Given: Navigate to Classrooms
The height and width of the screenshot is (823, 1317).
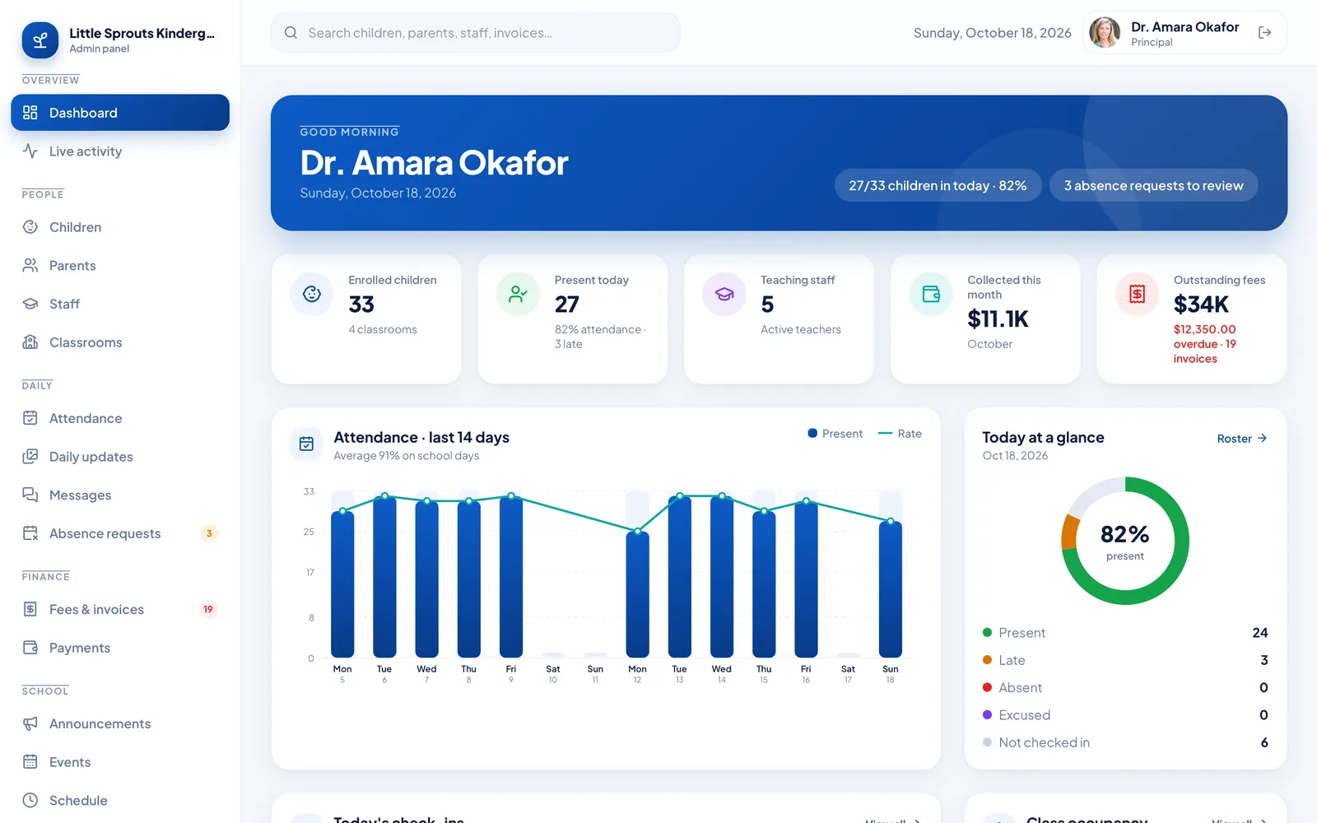Looking at the screenshot, I should (x=120, y=342).
